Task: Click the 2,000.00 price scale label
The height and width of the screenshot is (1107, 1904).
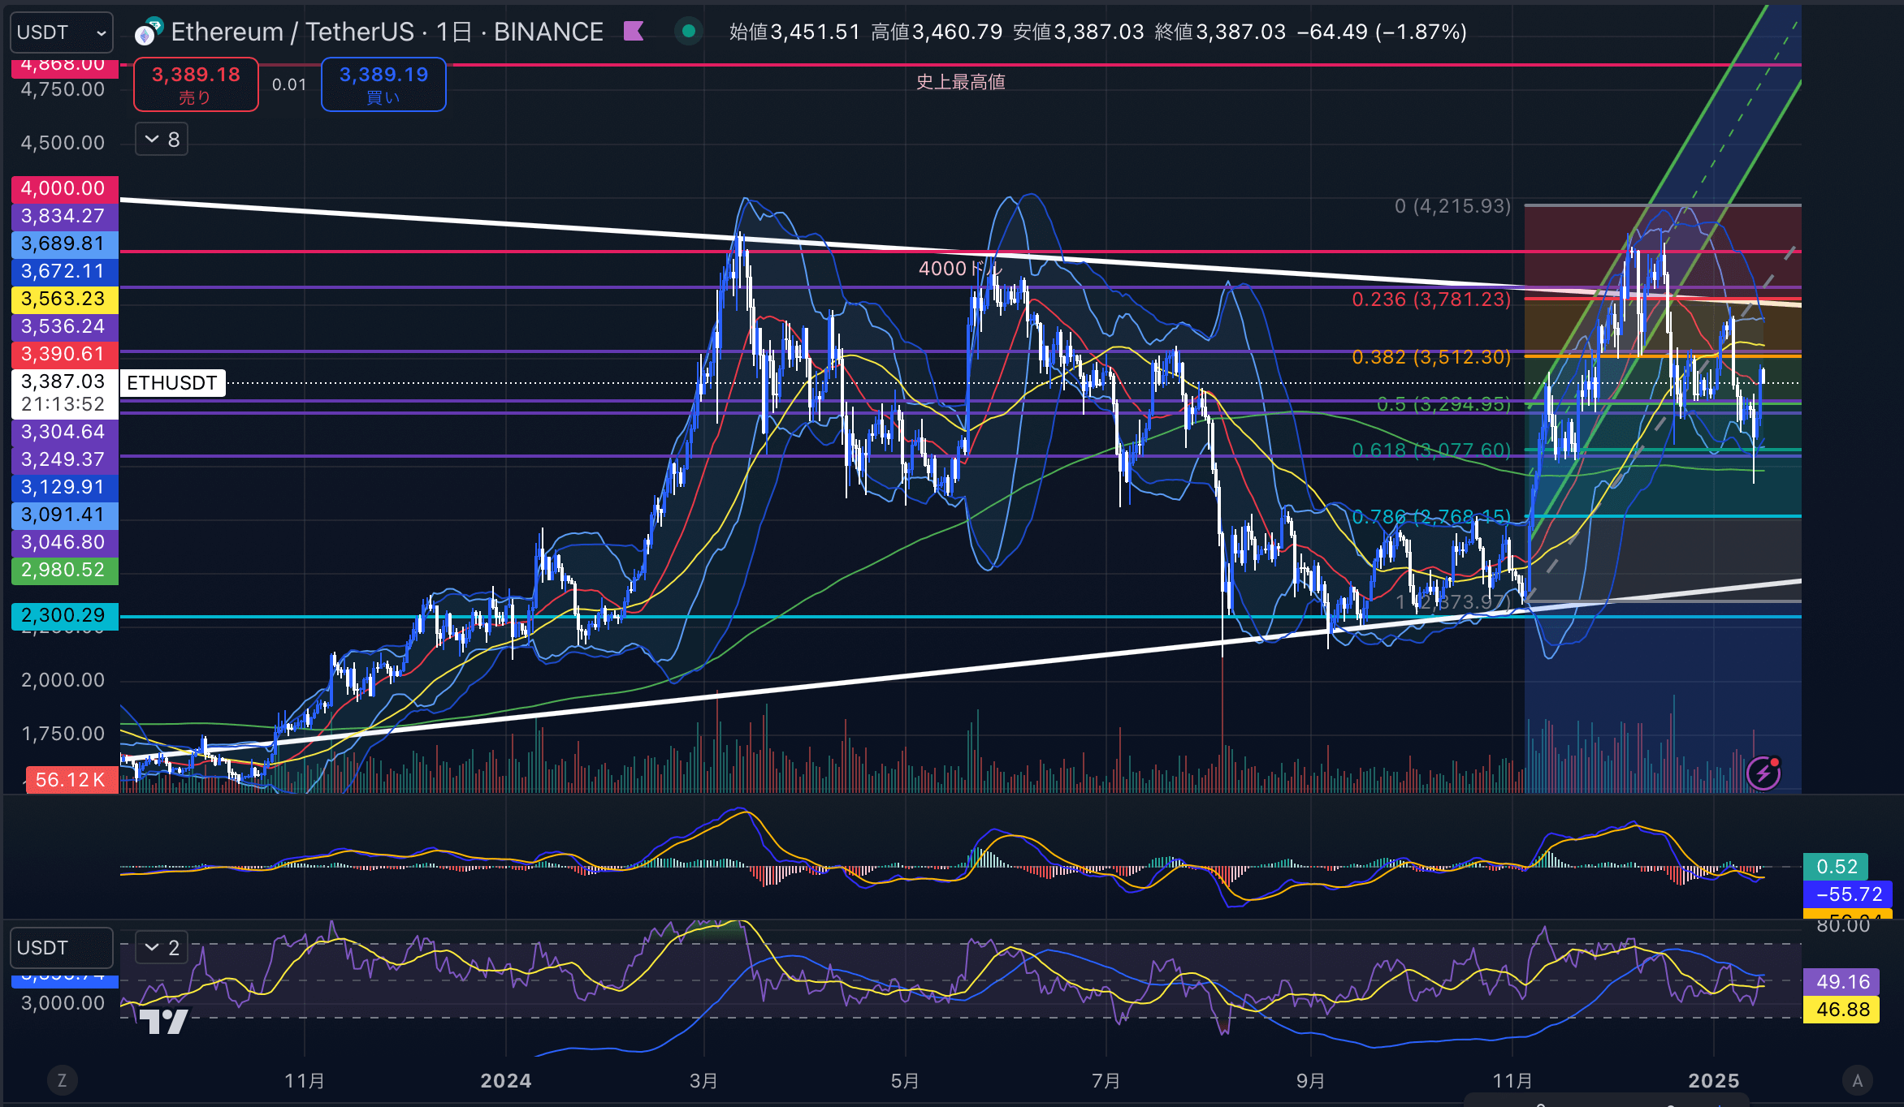Action: click(x=63, y=680)
